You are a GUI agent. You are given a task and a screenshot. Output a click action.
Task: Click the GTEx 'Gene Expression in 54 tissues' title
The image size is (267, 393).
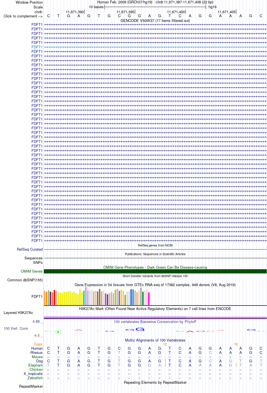(x=155, y=285)
